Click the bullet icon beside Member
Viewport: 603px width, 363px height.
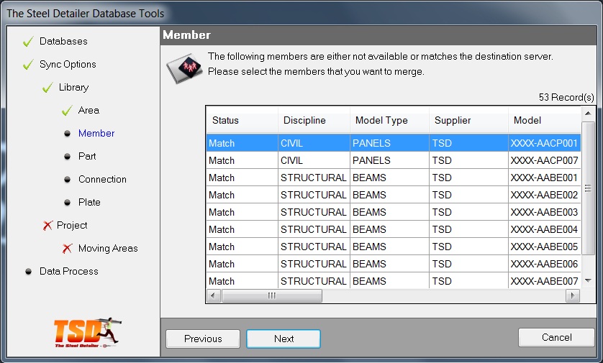point(68,133)
